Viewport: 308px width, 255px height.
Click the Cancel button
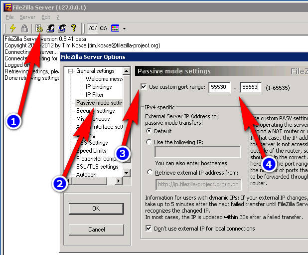click(96, 230)
